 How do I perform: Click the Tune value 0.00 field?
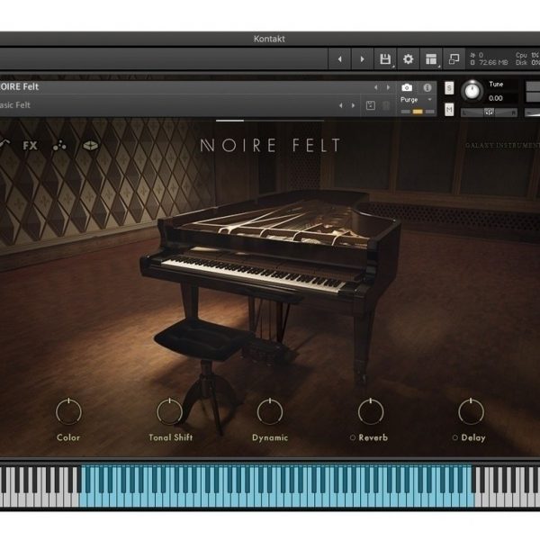coord(496,98)
